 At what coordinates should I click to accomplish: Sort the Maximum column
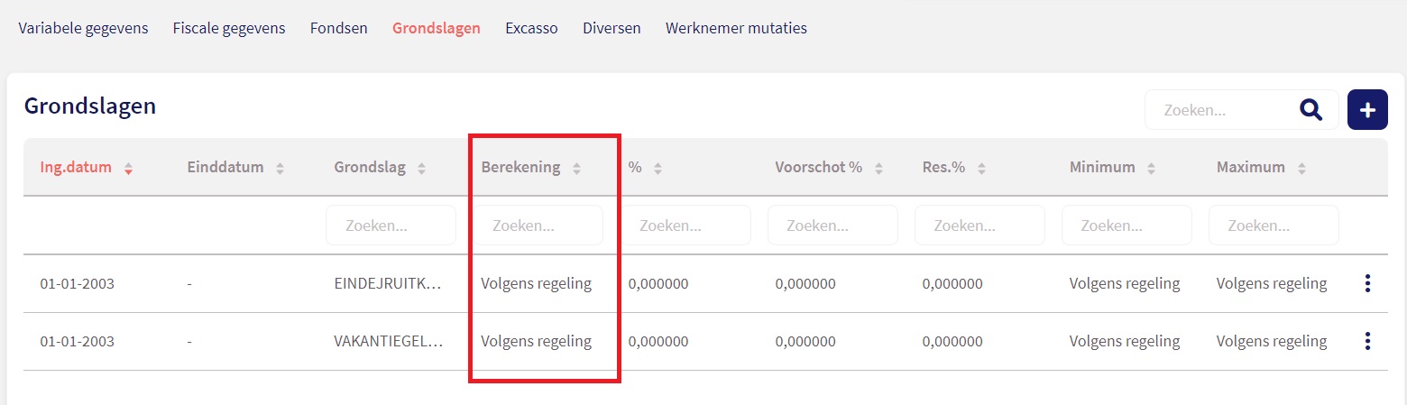click(x=1301, y=169)
